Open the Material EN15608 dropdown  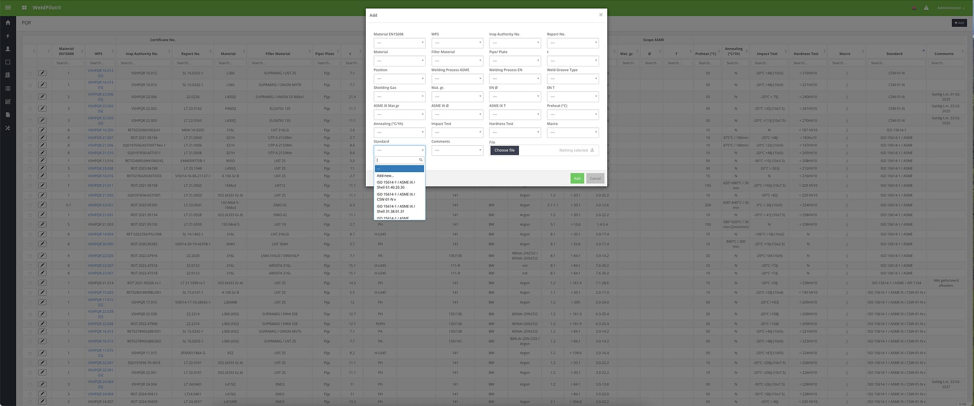[x=399, y=43]
